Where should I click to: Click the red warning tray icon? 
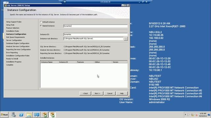tap(196, 115)
